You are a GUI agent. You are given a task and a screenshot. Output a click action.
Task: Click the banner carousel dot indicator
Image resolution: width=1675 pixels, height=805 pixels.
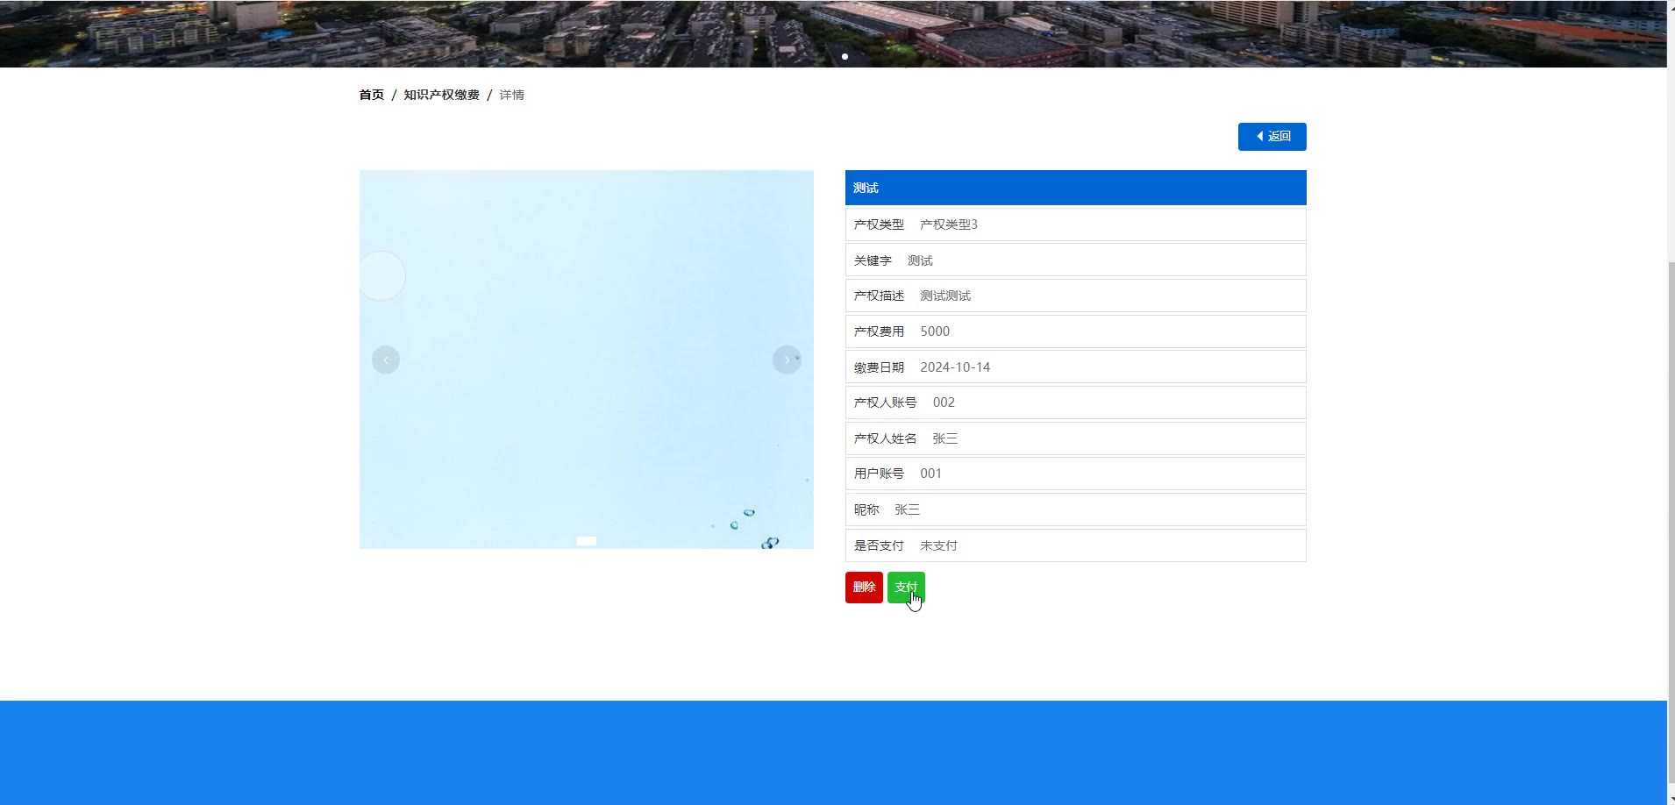coord(845,56)
